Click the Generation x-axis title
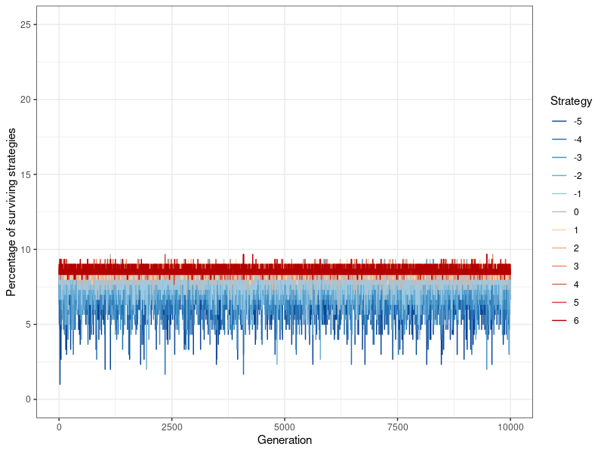604x453 pixels. [x=285, y=440]
